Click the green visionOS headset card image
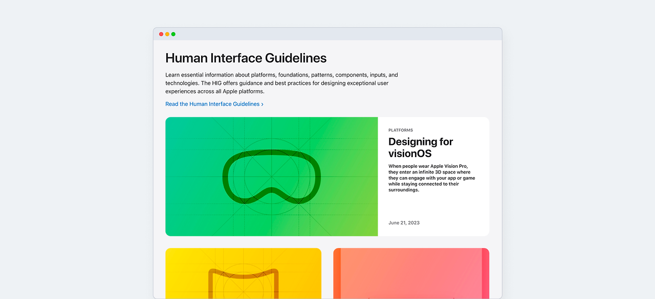Screen dimensions: 655x299 point(272,177)
